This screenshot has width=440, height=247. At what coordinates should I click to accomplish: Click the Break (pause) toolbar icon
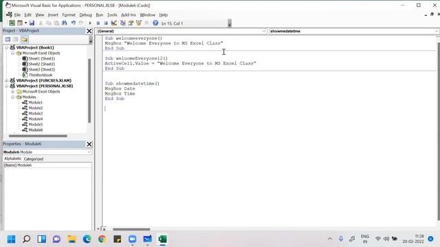point(98,23)
